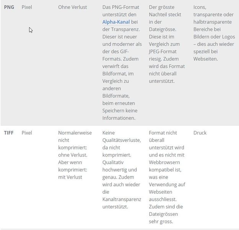Click the word 'Kanaltransparenz'
Screen dimensions: 239x230
pyautogui.click(x=122, y=199)
